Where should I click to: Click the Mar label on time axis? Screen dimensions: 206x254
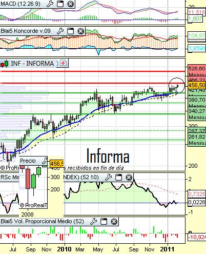coord(80,249)
